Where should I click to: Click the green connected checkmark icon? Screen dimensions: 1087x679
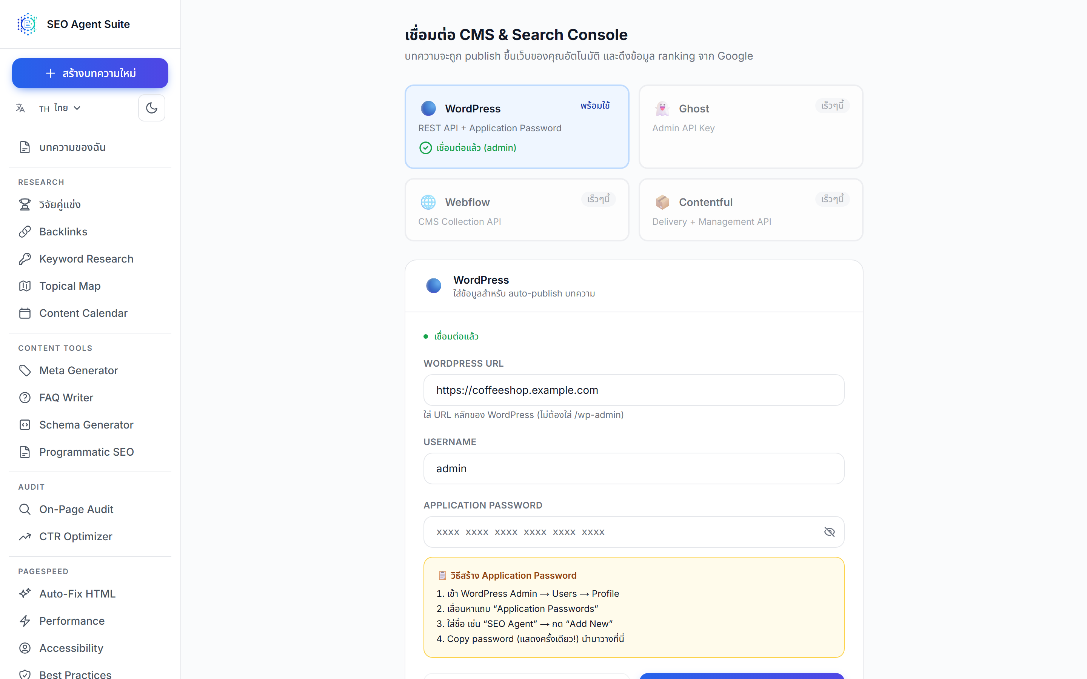[x=425, y=148]
